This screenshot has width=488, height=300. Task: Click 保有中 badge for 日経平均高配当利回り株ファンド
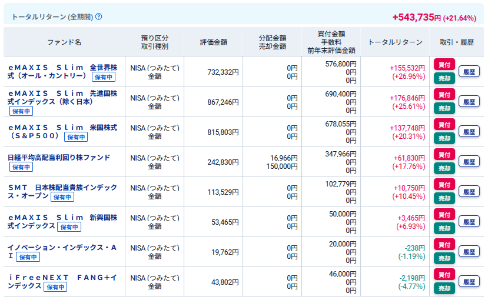[21, 167]
